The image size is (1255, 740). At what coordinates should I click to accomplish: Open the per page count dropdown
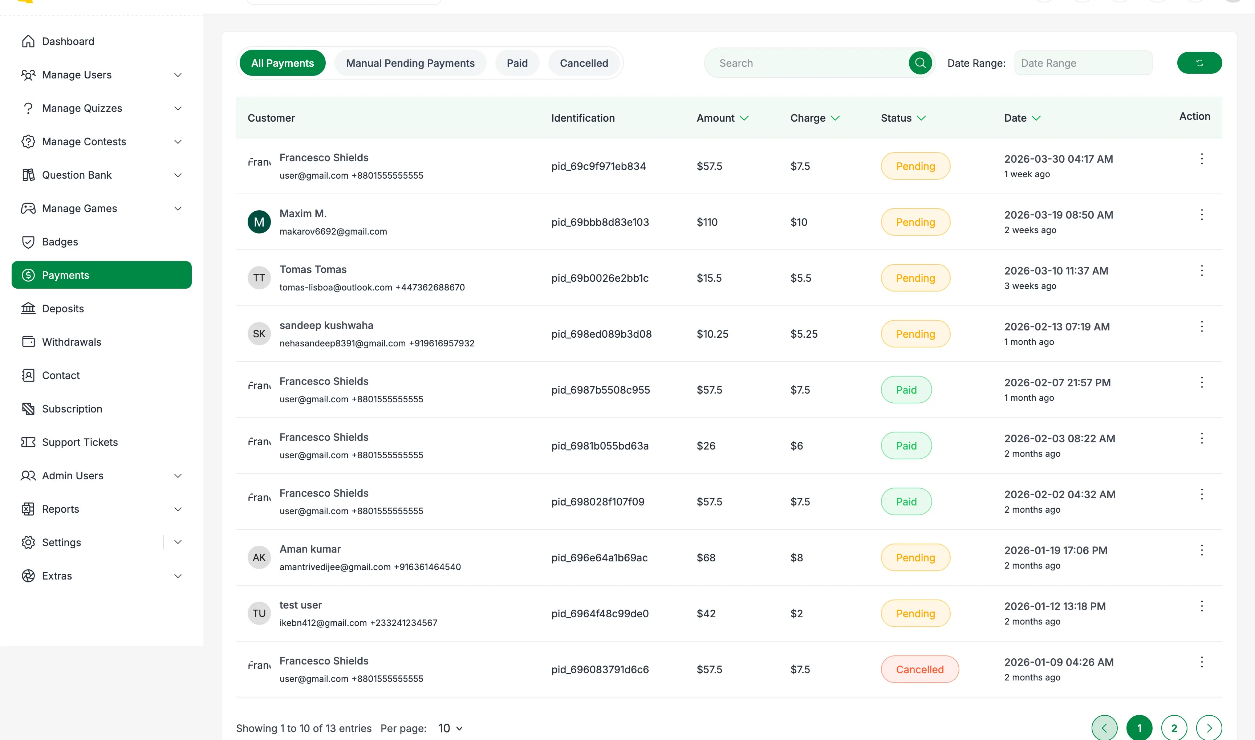coord(450,728)
